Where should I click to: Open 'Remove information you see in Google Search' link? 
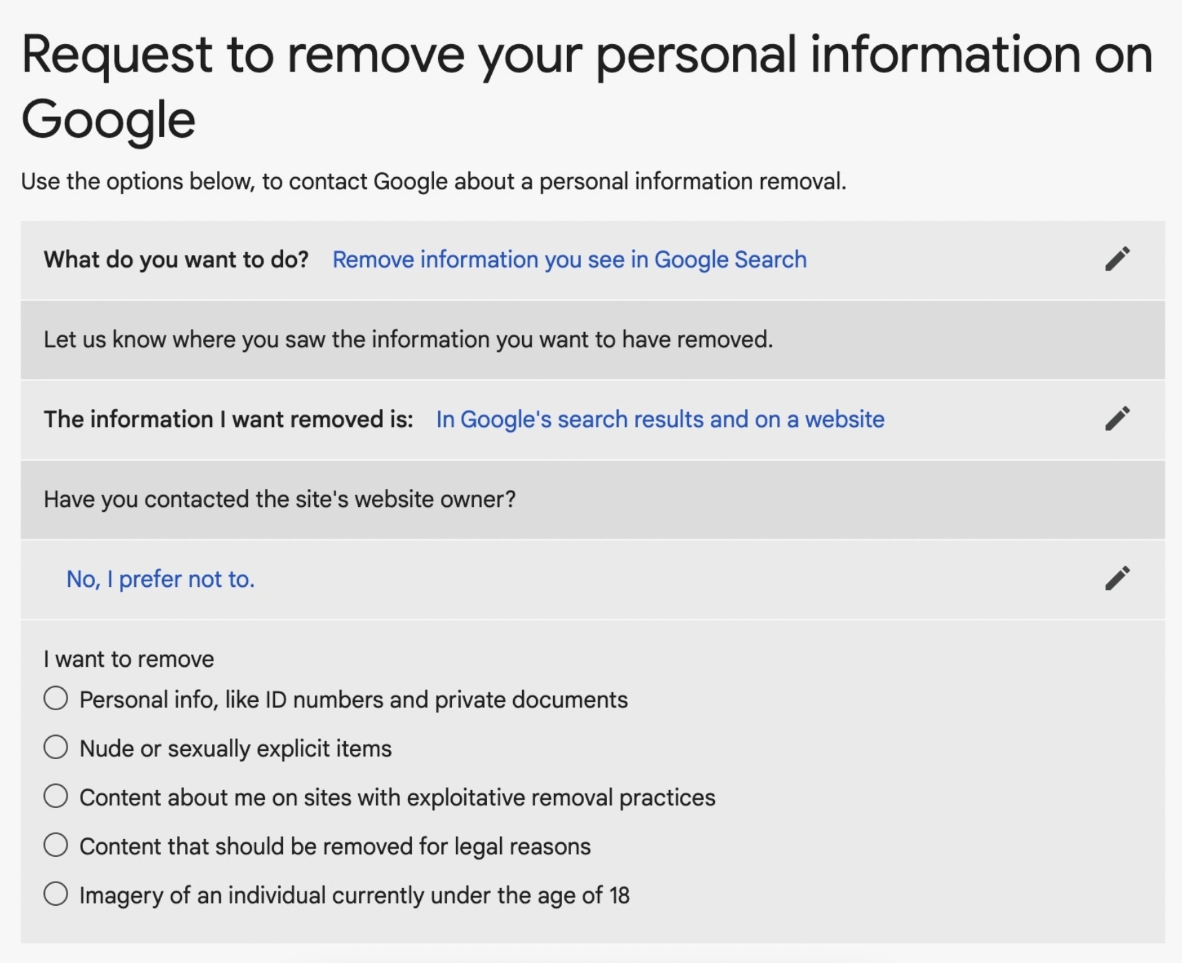pyautogui.click(x=570, y=260)
